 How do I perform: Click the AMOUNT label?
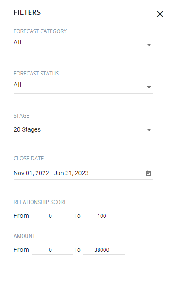[x=24, y=236]
